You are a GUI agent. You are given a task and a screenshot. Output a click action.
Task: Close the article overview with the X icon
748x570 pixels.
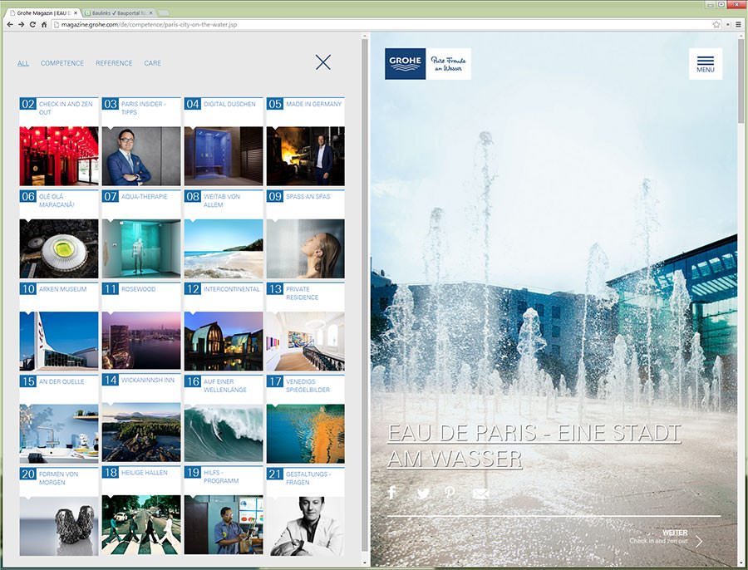click(323, 62)
